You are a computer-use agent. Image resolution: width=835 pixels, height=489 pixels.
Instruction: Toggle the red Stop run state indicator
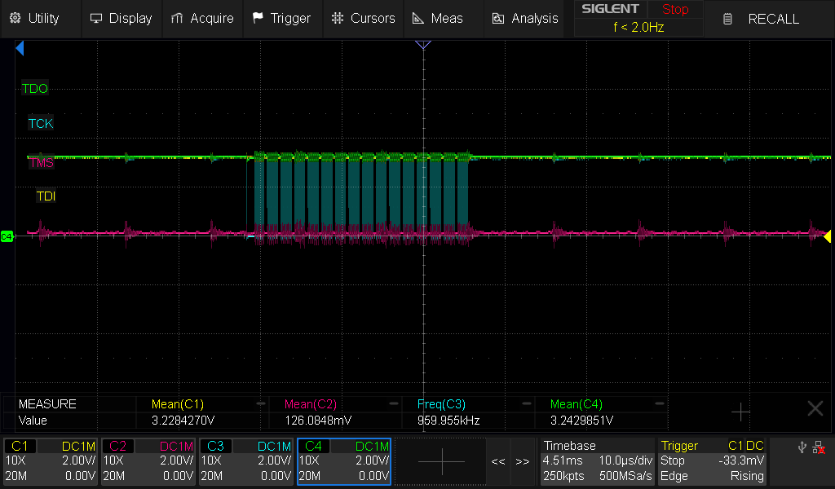(674, 10)
